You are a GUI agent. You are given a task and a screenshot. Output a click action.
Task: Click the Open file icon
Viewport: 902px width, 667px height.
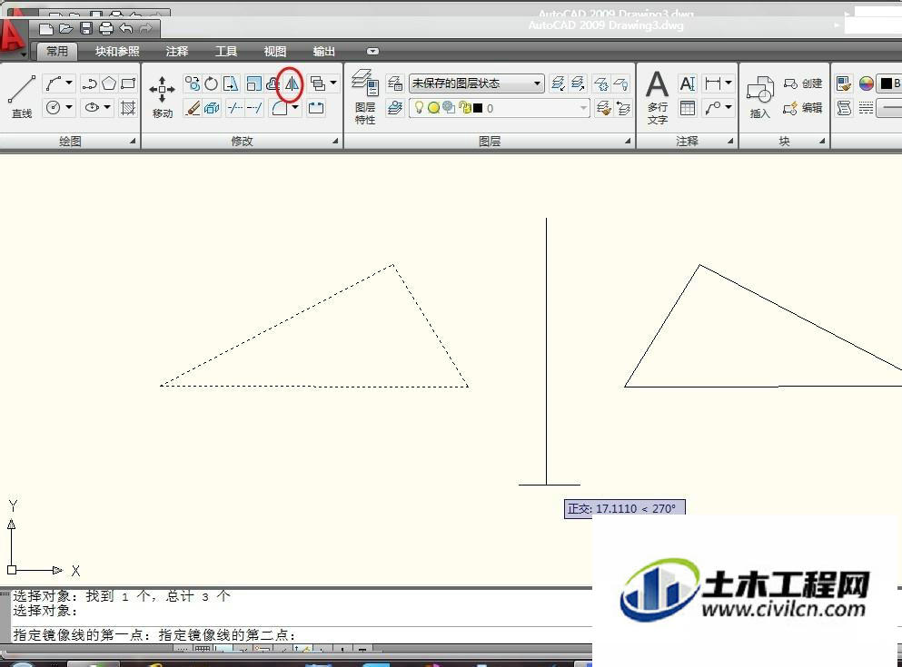(x=66, y=29)
